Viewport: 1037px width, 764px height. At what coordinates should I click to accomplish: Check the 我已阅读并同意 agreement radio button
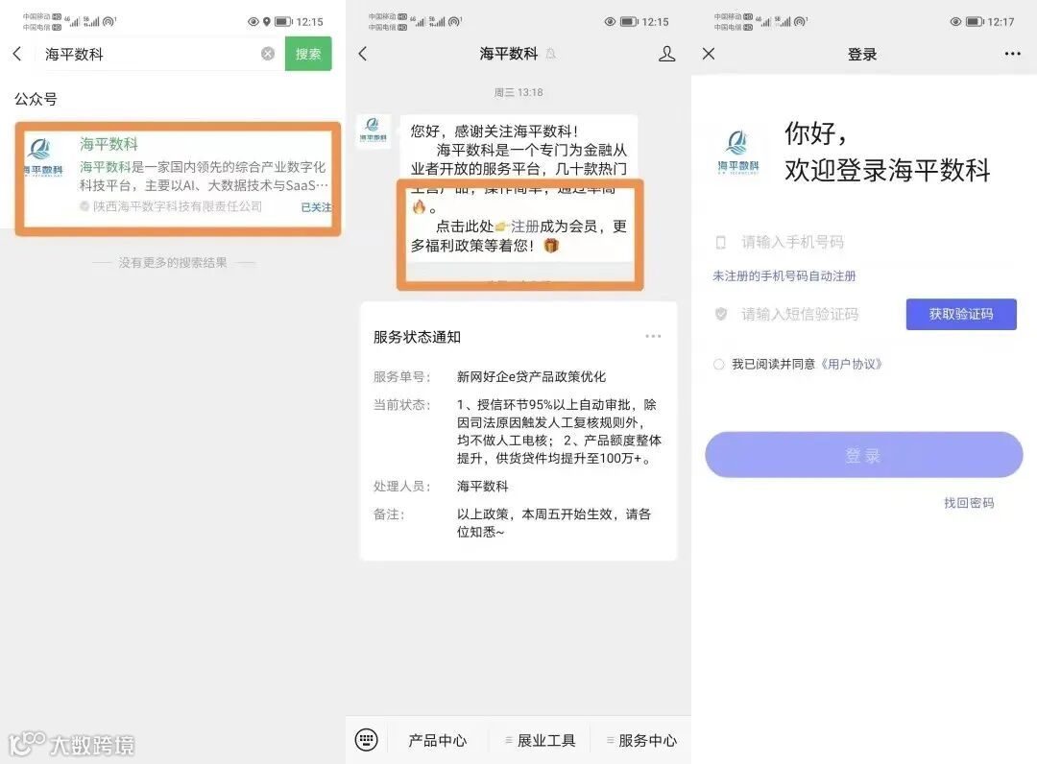719,364
